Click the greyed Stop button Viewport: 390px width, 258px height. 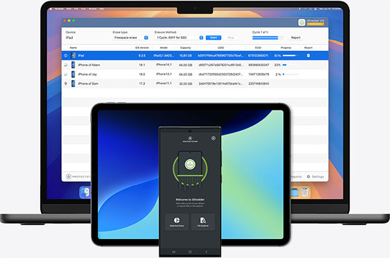(231, 38)
